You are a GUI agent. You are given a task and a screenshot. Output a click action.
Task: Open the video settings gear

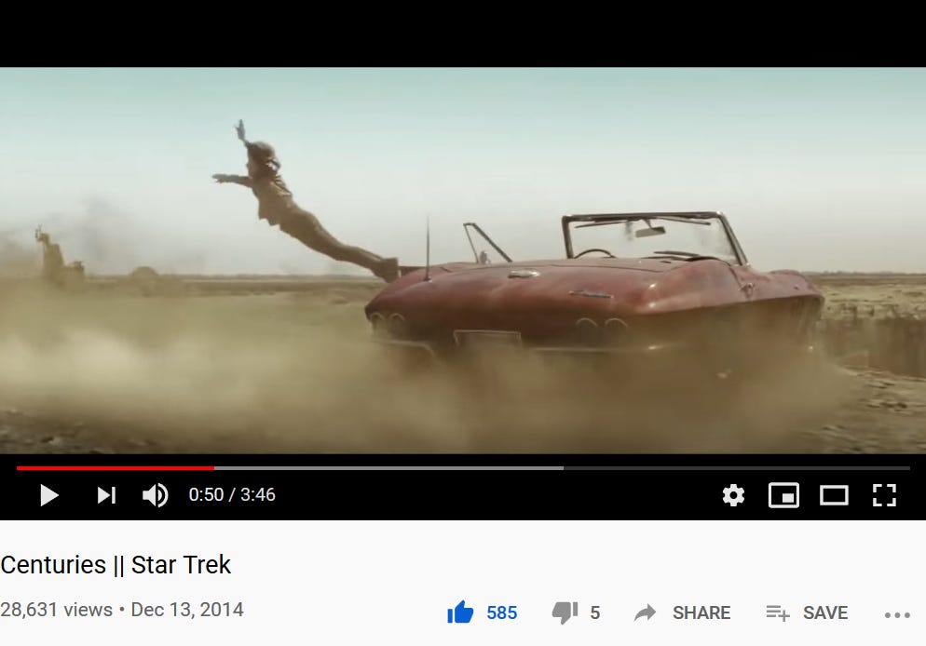coord(733,495)
